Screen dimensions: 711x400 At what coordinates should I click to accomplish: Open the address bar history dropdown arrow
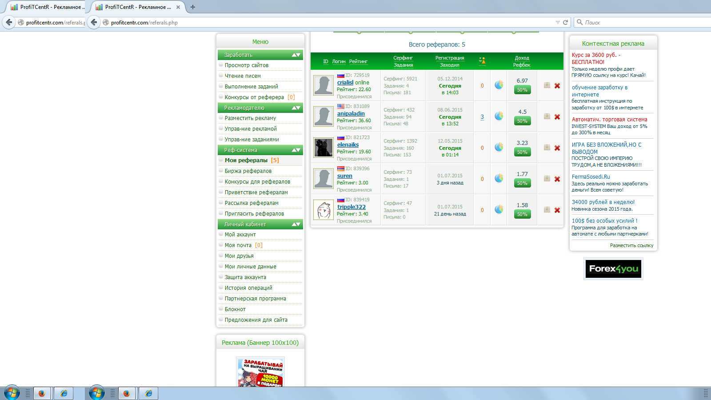558,22
